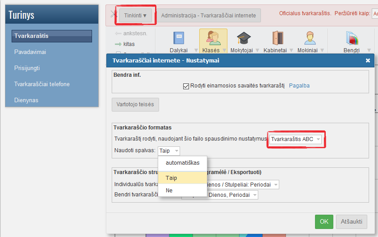Open the Kabinetai door icon
The image size is (378, 237).
point(277,38)
